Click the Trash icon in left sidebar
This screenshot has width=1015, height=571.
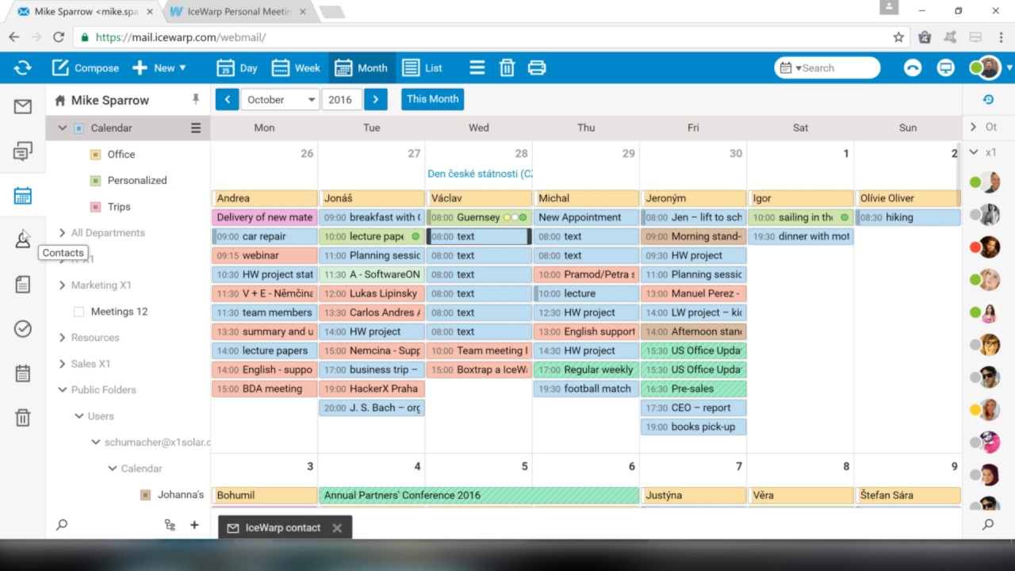pos(22,417)
